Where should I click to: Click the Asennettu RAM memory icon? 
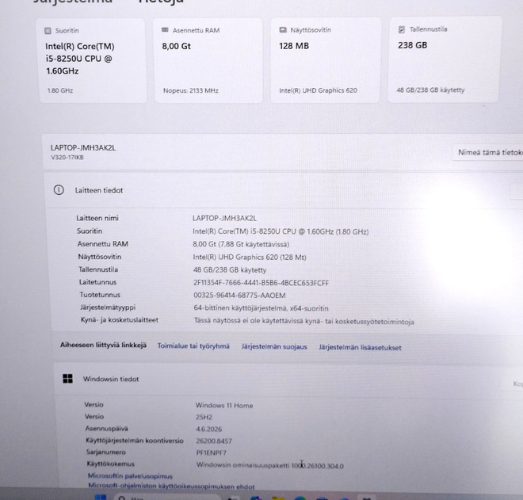165,30
